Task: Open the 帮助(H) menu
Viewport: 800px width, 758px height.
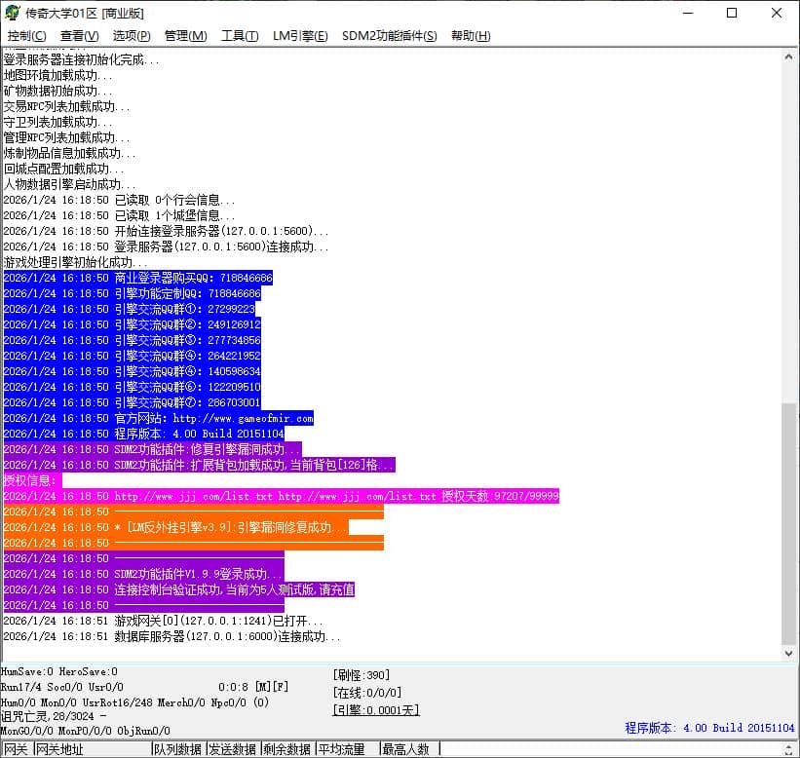Action: [471, 36]
